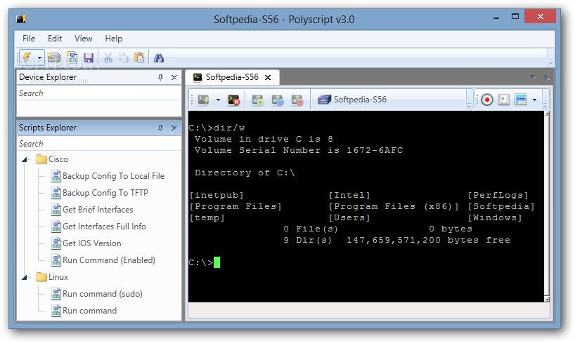
Task: Open the far-right session toolbar overflow arrow
Action: pyautogui.click(x=545, y=105)
